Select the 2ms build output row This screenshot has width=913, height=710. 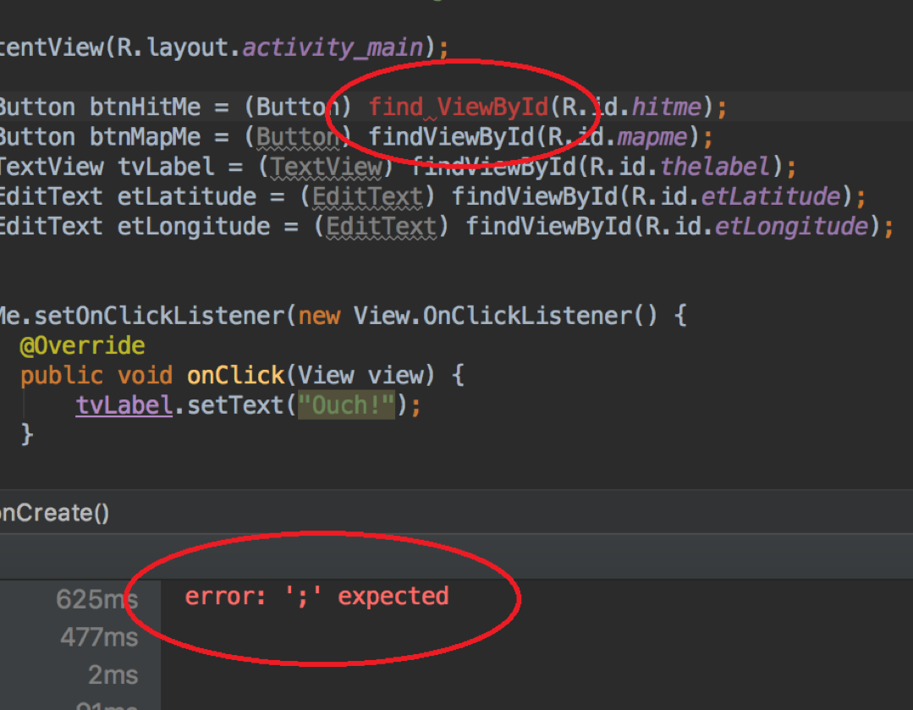113,674
